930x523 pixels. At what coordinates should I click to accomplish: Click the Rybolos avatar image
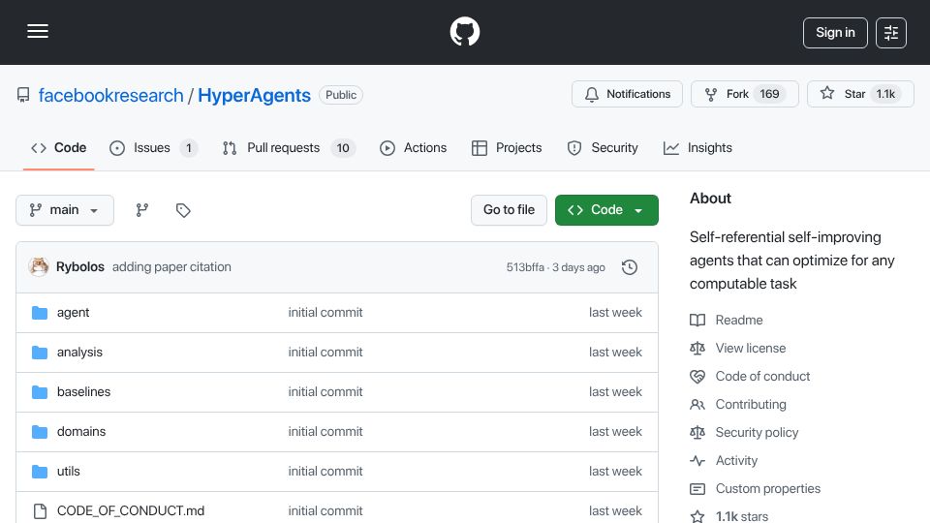tap(39, 267)
